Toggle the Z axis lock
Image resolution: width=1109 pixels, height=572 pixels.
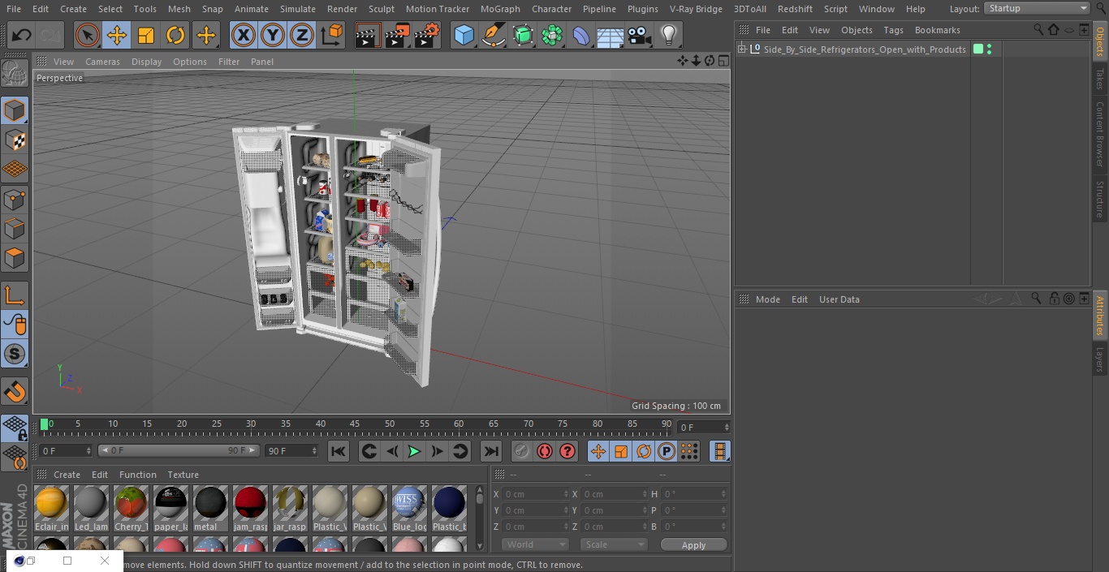(x=302, y=35)
